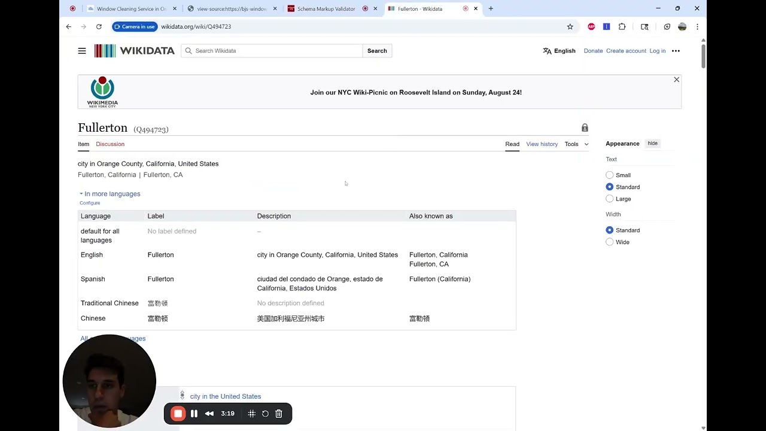Screen dimensions: 766x431
Task: Click the Traditional Chinese language row label
Action: (110, 303)
